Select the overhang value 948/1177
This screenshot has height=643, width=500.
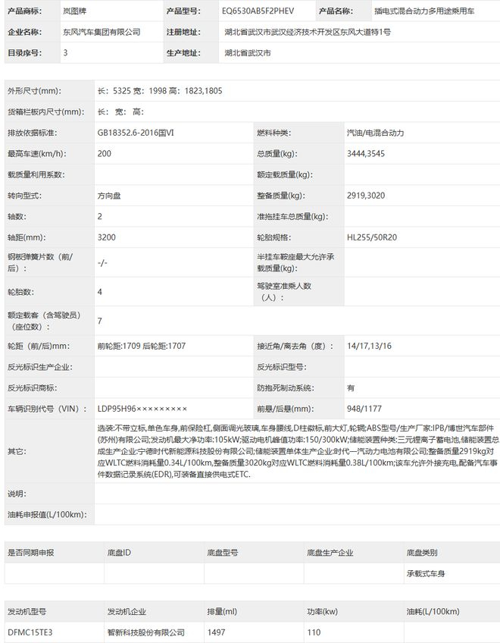click(364, 409)
